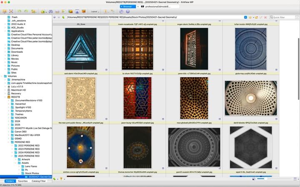
Task: Click the rotate left toolbar icon
Action: [19, 12]
